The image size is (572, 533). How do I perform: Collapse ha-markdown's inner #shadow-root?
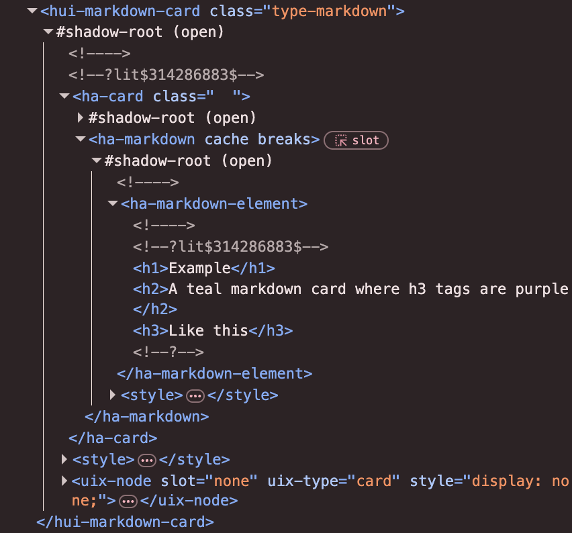(x=97, y=160)
